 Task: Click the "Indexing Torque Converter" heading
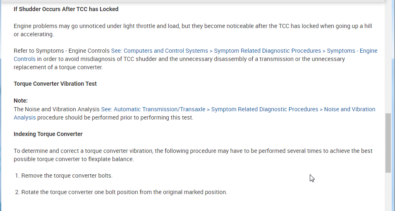pos(48,134)
